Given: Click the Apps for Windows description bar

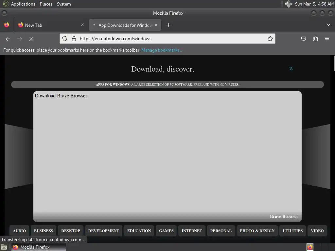Looking at the screenshot, I should pos(167,85).
